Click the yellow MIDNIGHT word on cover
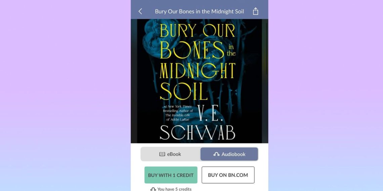 (x=197, y=71)
